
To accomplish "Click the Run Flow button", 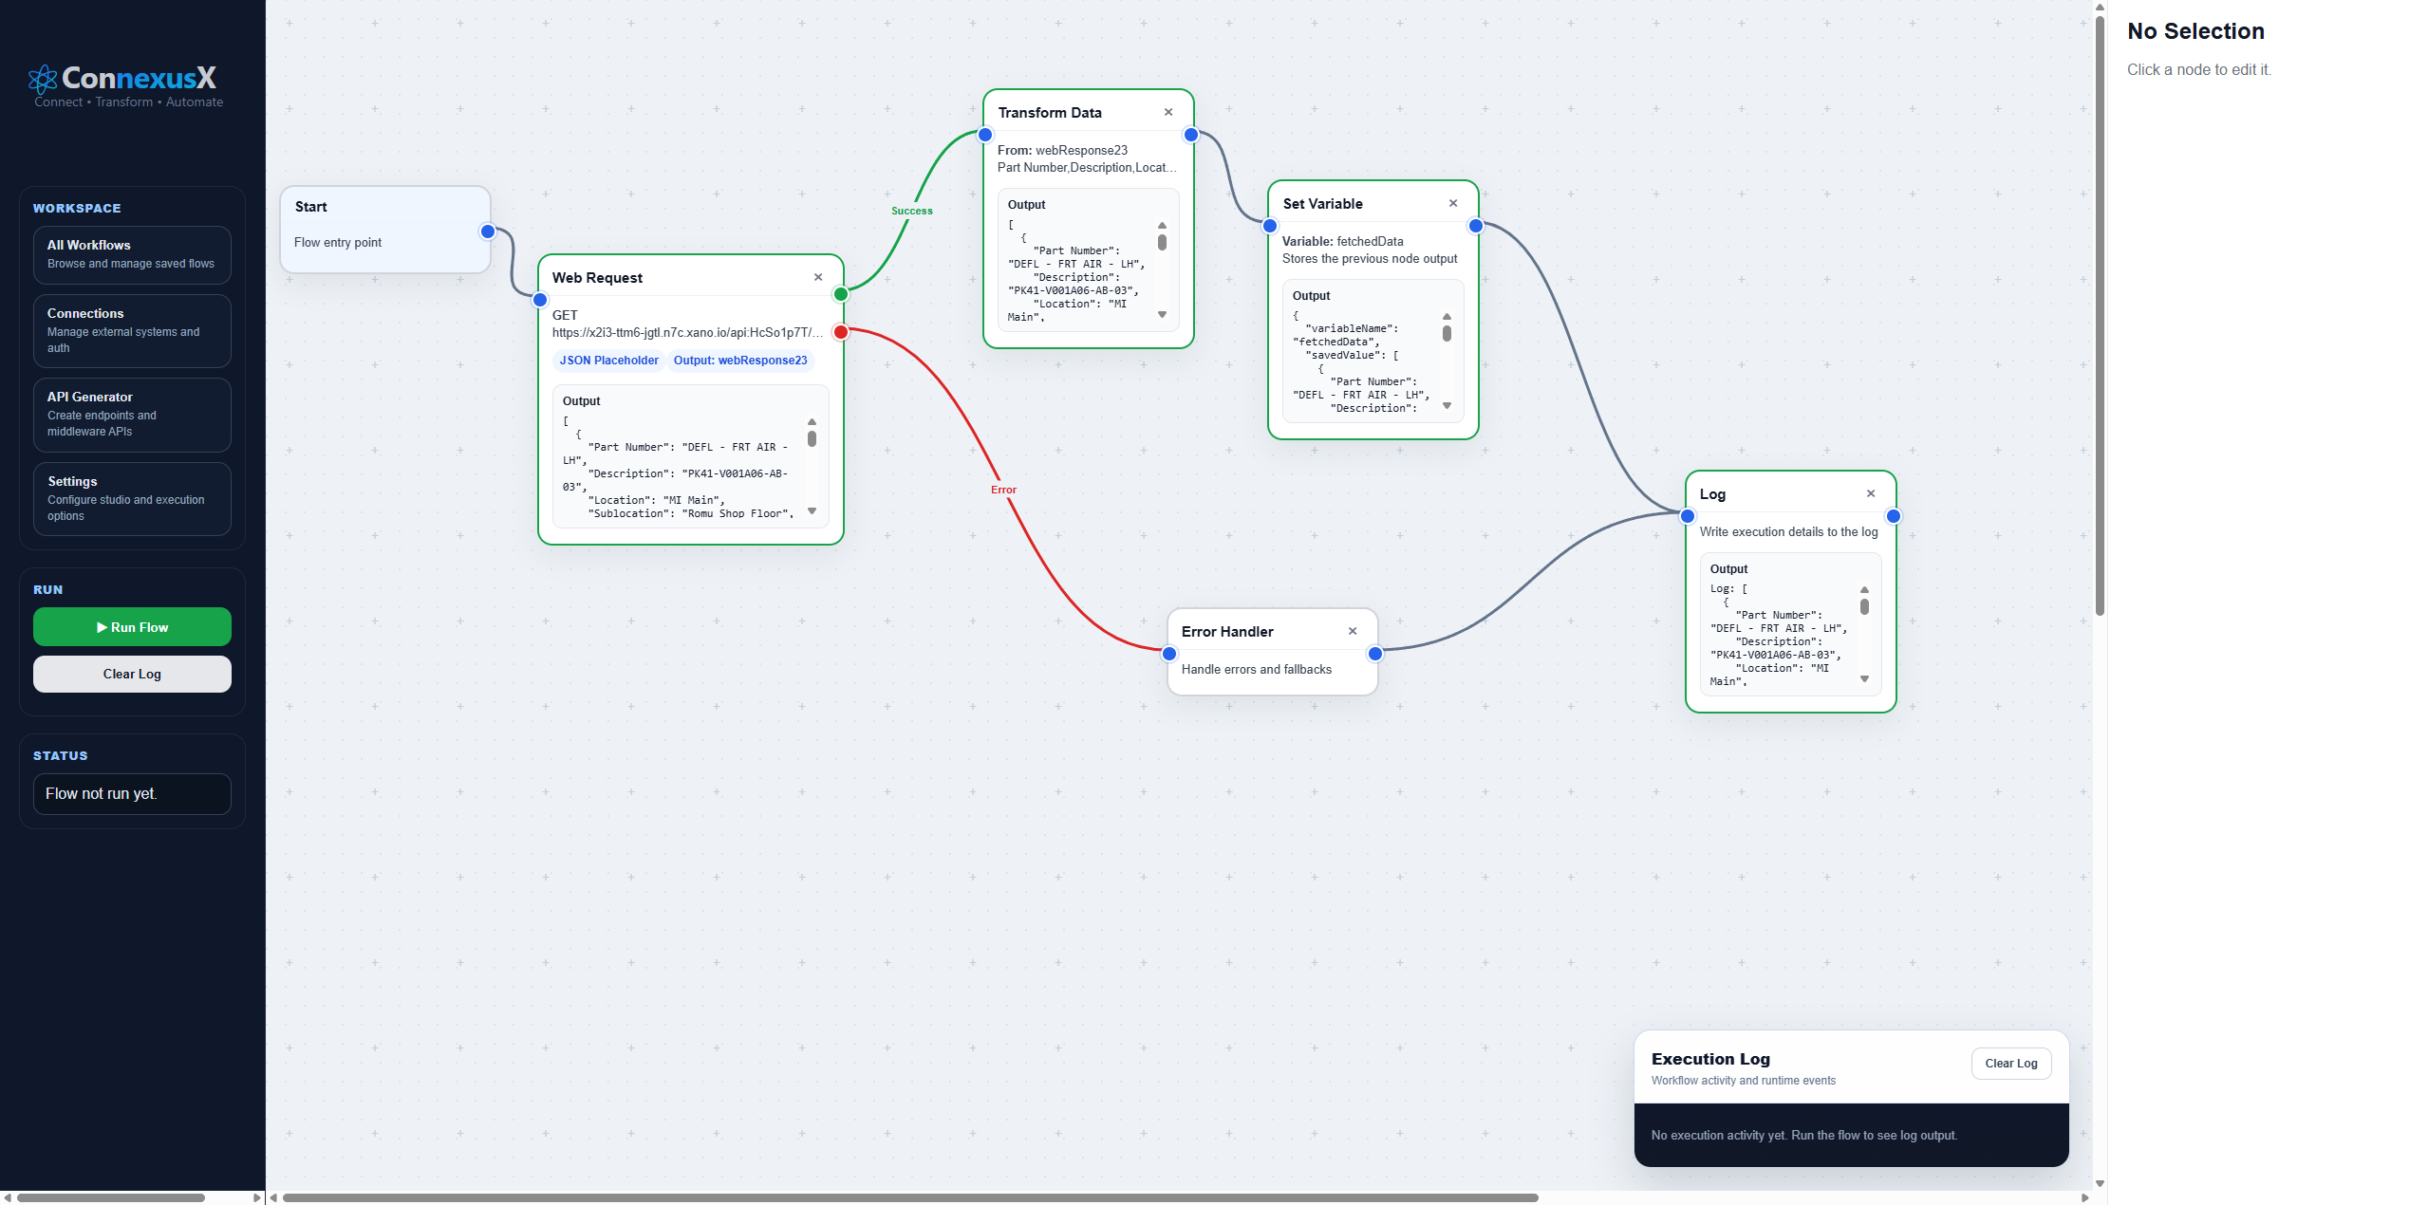I will (132, 626).
